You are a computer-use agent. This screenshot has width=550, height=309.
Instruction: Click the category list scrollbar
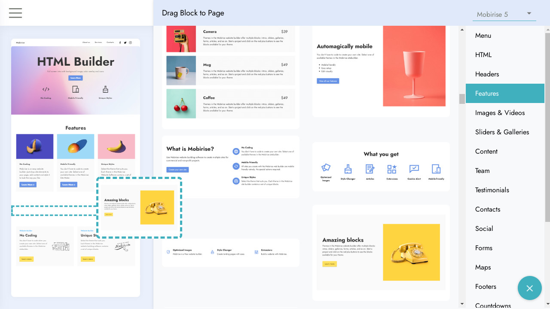click(547, 127)
